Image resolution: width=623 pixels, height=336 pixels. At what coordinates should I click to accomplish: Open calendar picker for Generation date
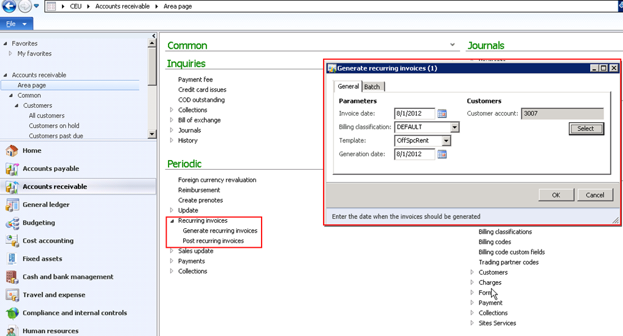click(442, 155)
